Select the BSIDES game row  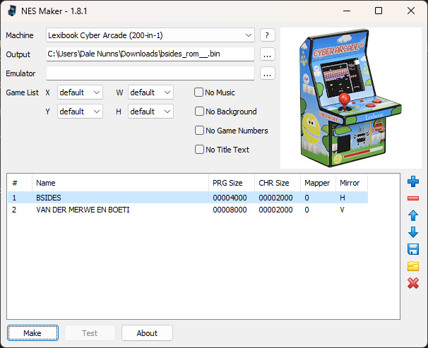[x=188, y=198]
